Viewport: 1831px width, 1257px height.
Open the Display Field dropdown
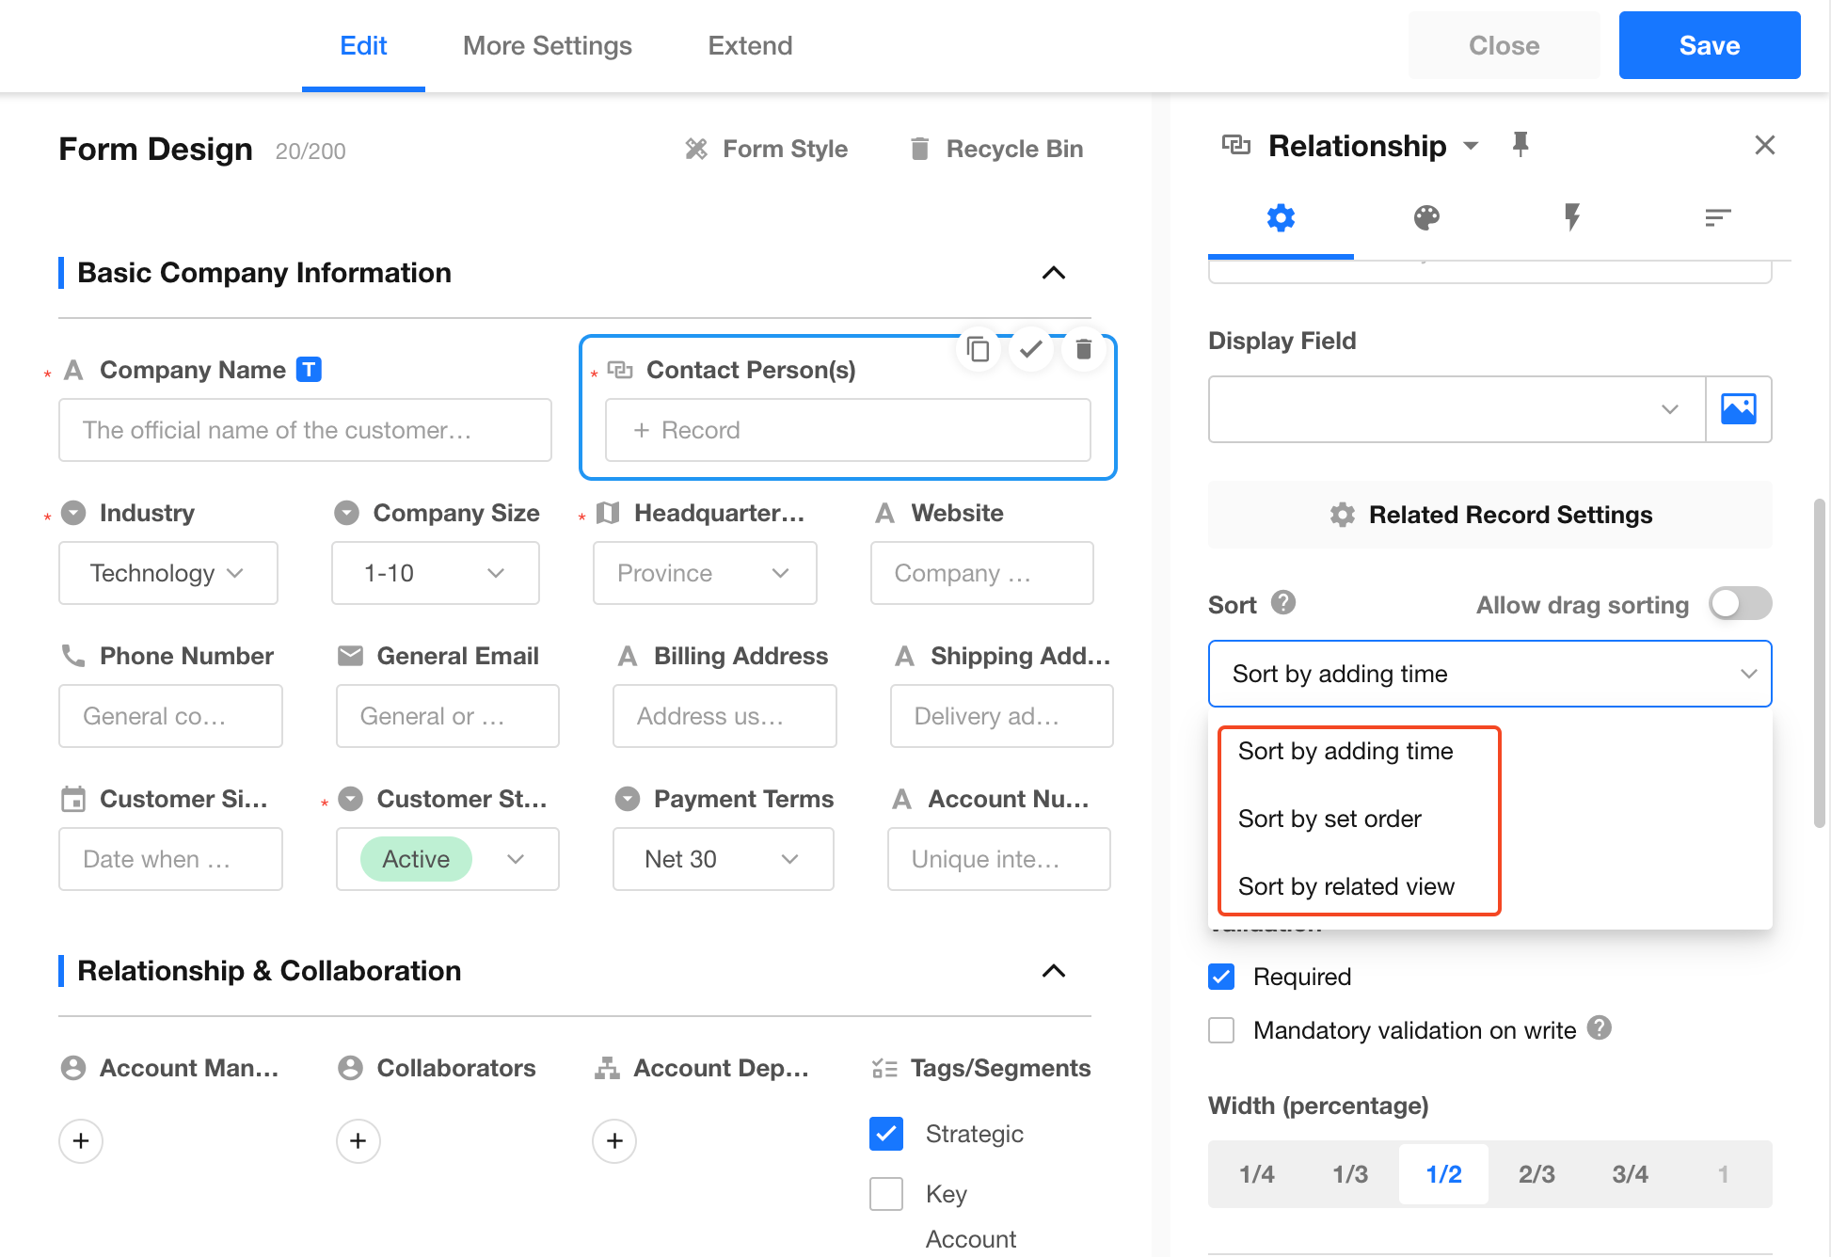click(x=1457, y=409)
